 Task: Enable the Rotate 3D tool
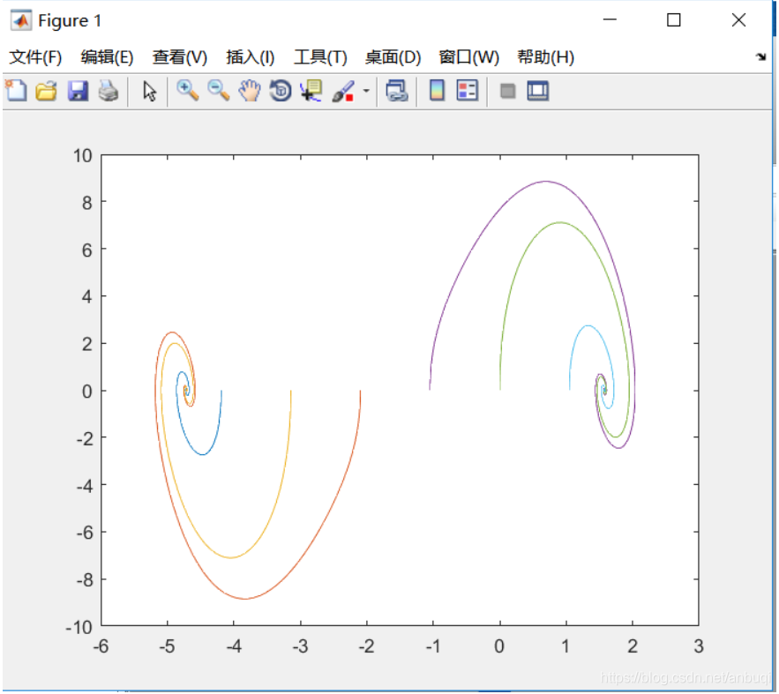pos(281,91)
